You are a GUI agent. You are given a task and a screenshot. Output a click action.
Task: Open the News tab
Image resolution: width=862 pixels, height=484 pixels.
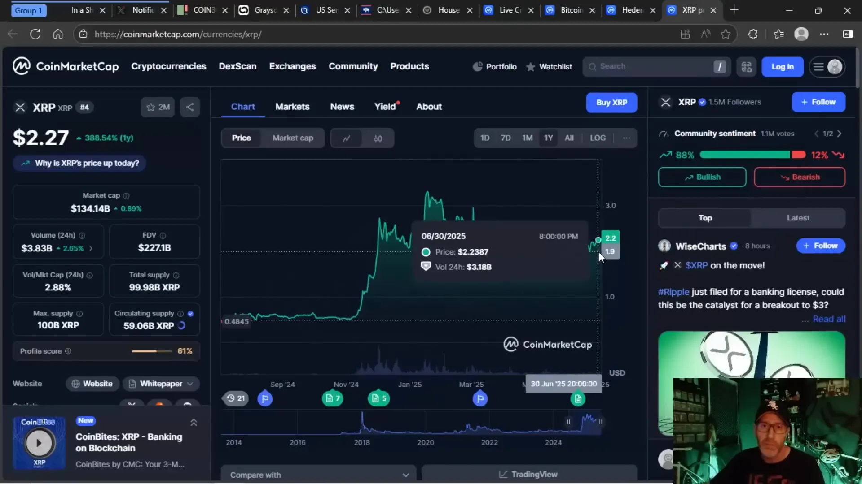point(342,107)
